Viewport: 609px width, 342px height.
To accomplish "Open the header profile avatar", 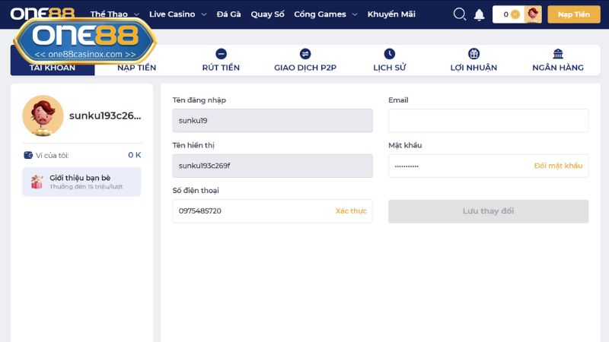I will click(x=532, y=14).
